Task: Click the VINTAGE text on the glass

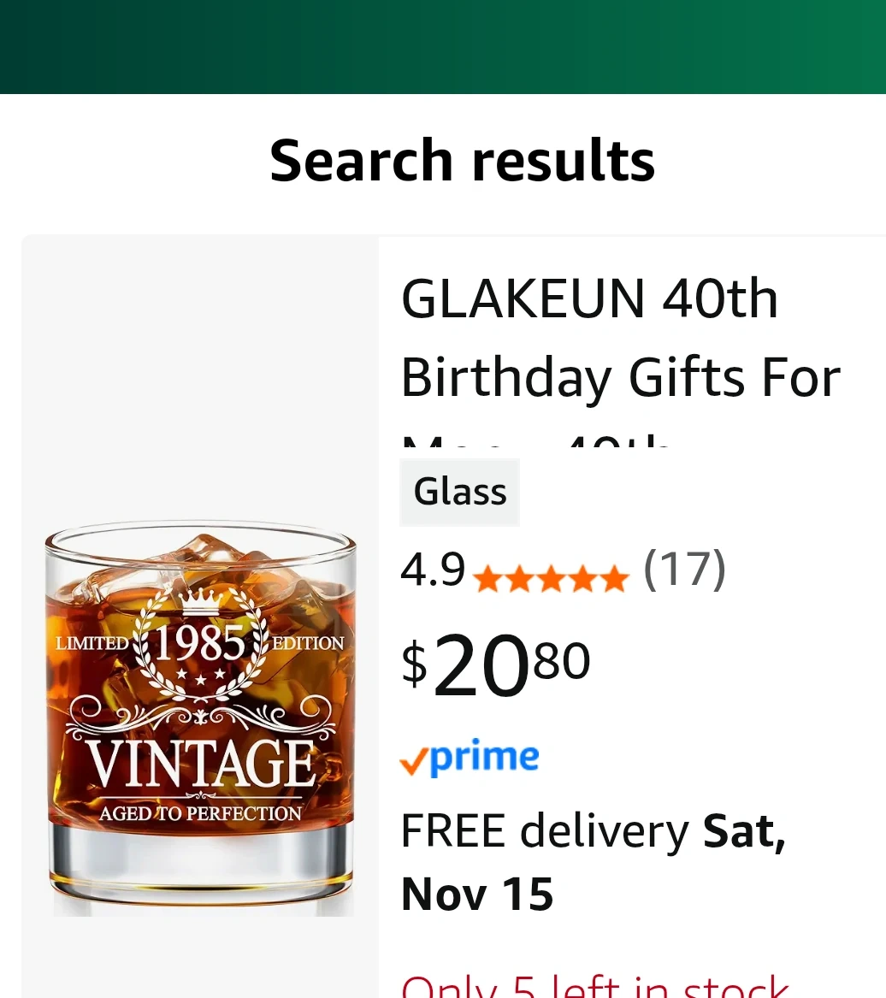Action: click(202, 764)
